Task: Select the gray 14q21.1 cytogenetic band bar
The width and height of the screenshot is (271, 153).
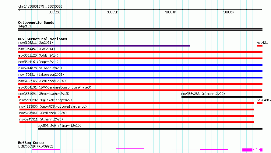Action: (x=140, y=30)
